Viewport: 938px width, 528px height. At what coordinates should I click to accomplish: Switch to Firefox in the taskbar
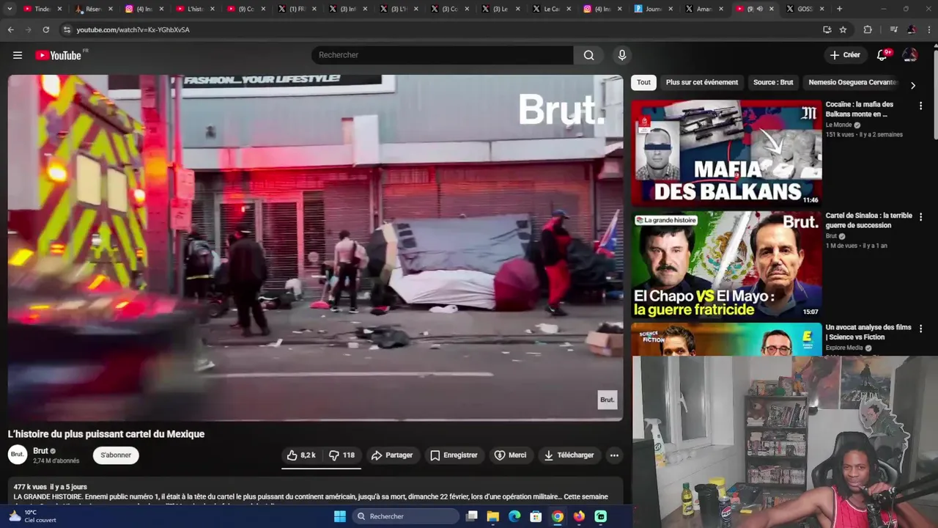pyautogui.click(x=579, y=516)
